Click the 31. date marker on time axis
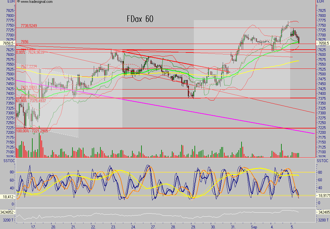The image size is (330, 229). [233, 226]
